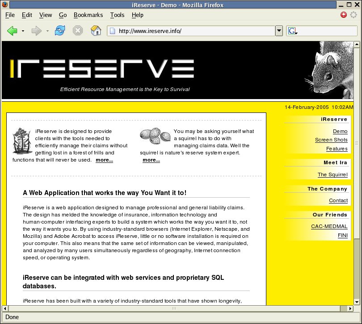Image resolution: width=362 pixels, height=324 pixels.
Task: Reload the page with the blue refresh icon
Action: click(x=60, y=30)
